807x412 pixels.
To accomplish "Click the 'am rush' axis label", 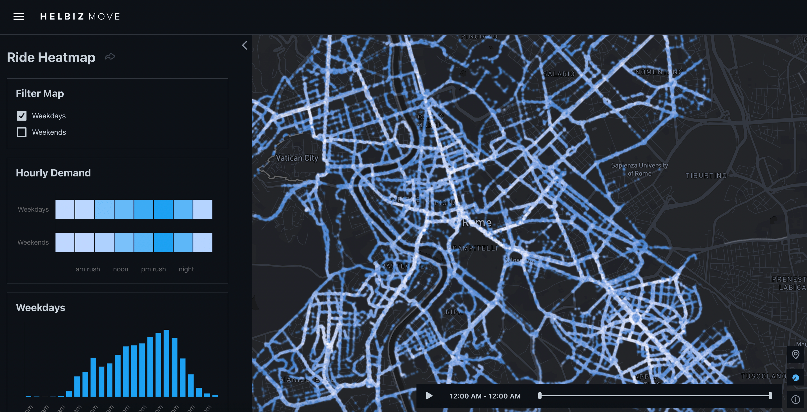I will [x=88, y=269].
